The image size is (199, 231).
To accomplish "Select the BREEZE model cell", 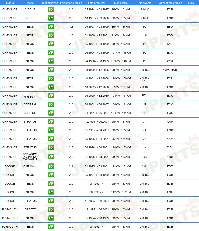I will pyautogui.click(x=30, y=209).
